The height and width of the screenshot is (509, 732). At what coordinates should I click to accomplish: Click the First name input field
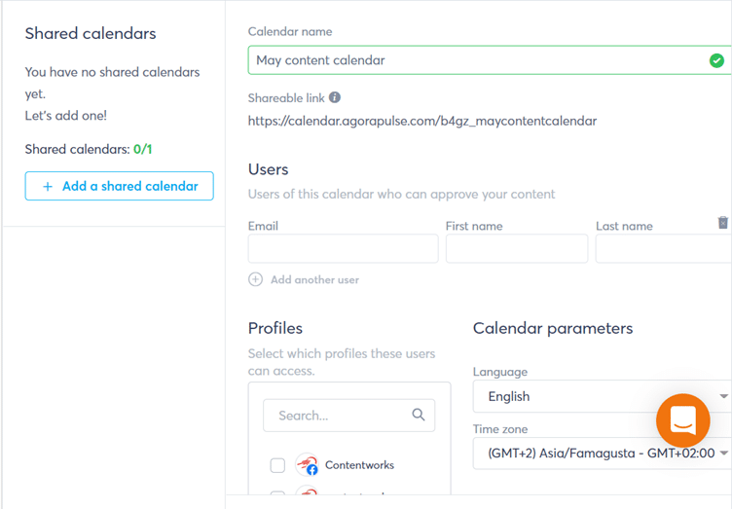tap(516, 248)
